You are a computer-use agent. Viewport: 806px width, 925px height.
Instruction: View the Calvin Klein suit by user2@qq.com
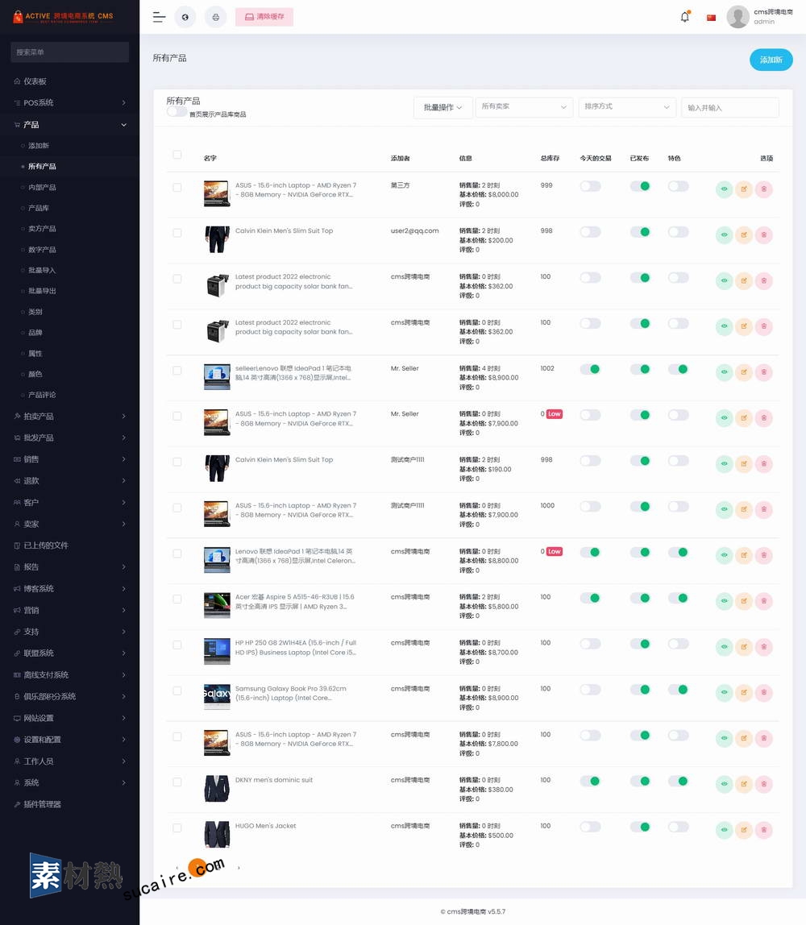724,234
